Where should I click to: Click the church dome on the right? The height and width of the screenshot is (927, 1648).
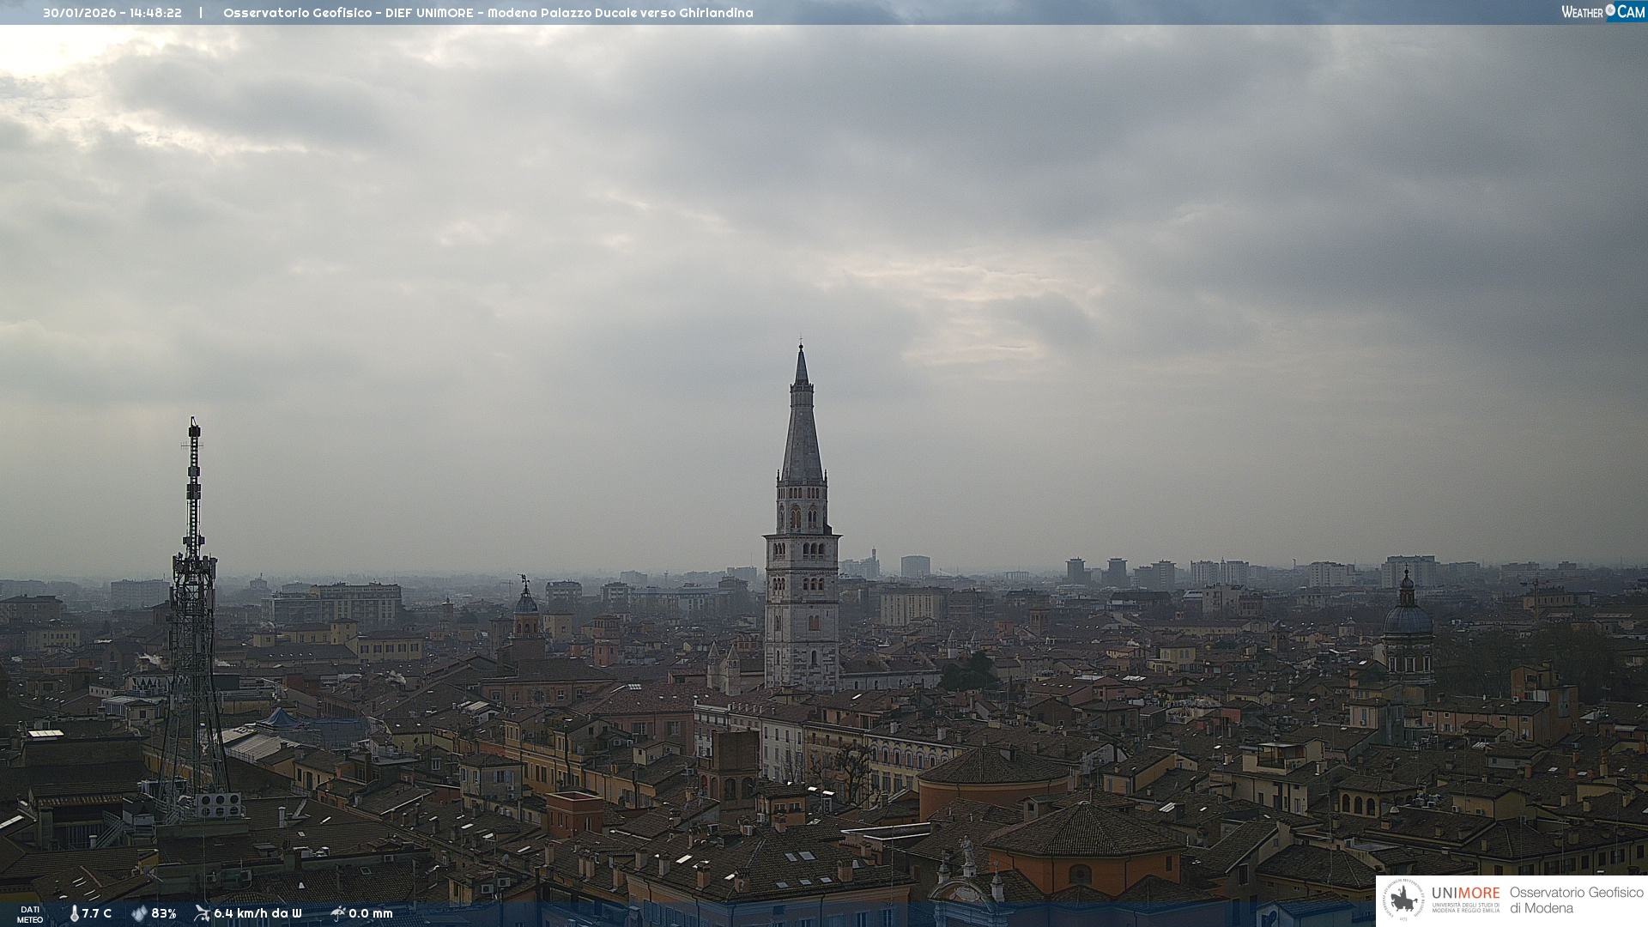[1408, 618]
